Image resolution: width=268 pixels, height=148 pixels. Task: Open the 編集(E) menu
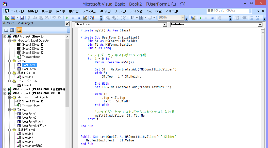pyautogui.click(x=32, y=11)
